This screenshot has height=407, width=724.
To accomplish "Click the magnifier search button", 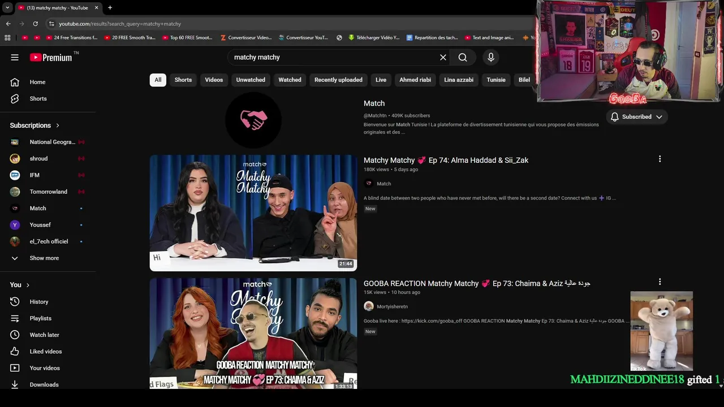I will pyautogui.click(x=463, y=57).
